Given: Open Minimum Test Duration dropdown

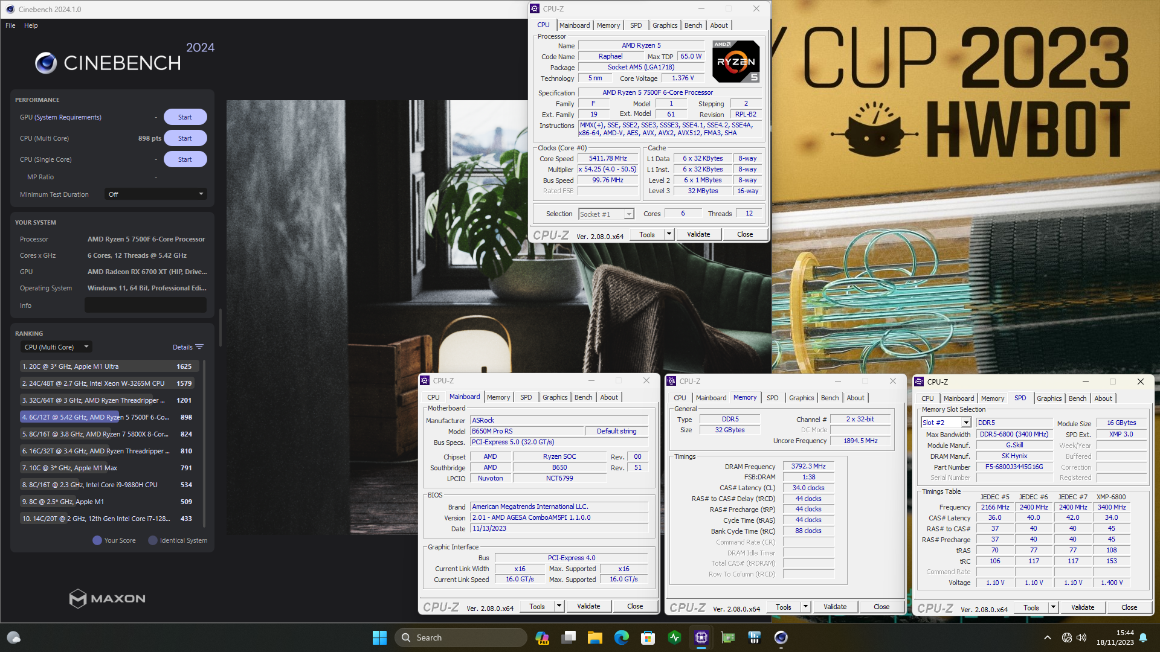Looking at the screenshot, I should (156, 194).
